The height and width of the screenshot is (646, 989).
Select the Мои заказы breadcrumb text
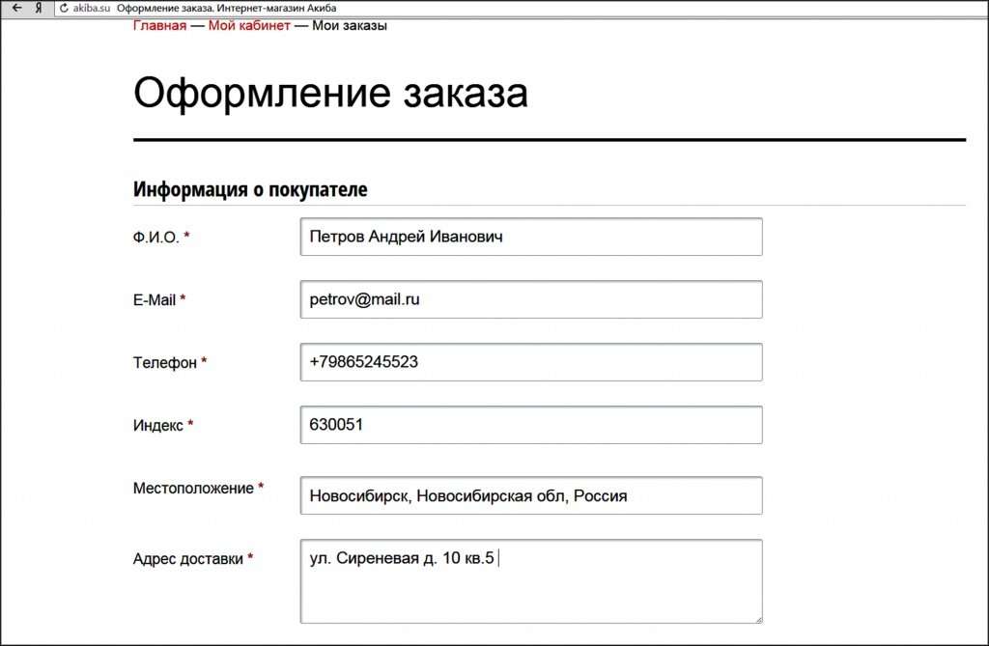coord(350,26)
